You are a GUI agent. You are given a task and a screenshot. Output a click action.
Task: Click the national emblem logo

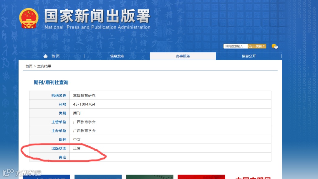click(x=29, y=18)
